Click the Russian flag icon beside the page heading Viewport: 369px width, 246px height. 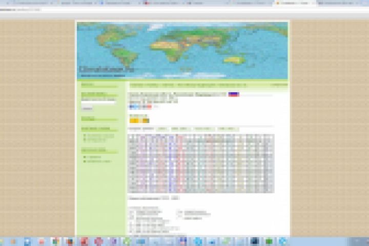click(x=234, y=94)
